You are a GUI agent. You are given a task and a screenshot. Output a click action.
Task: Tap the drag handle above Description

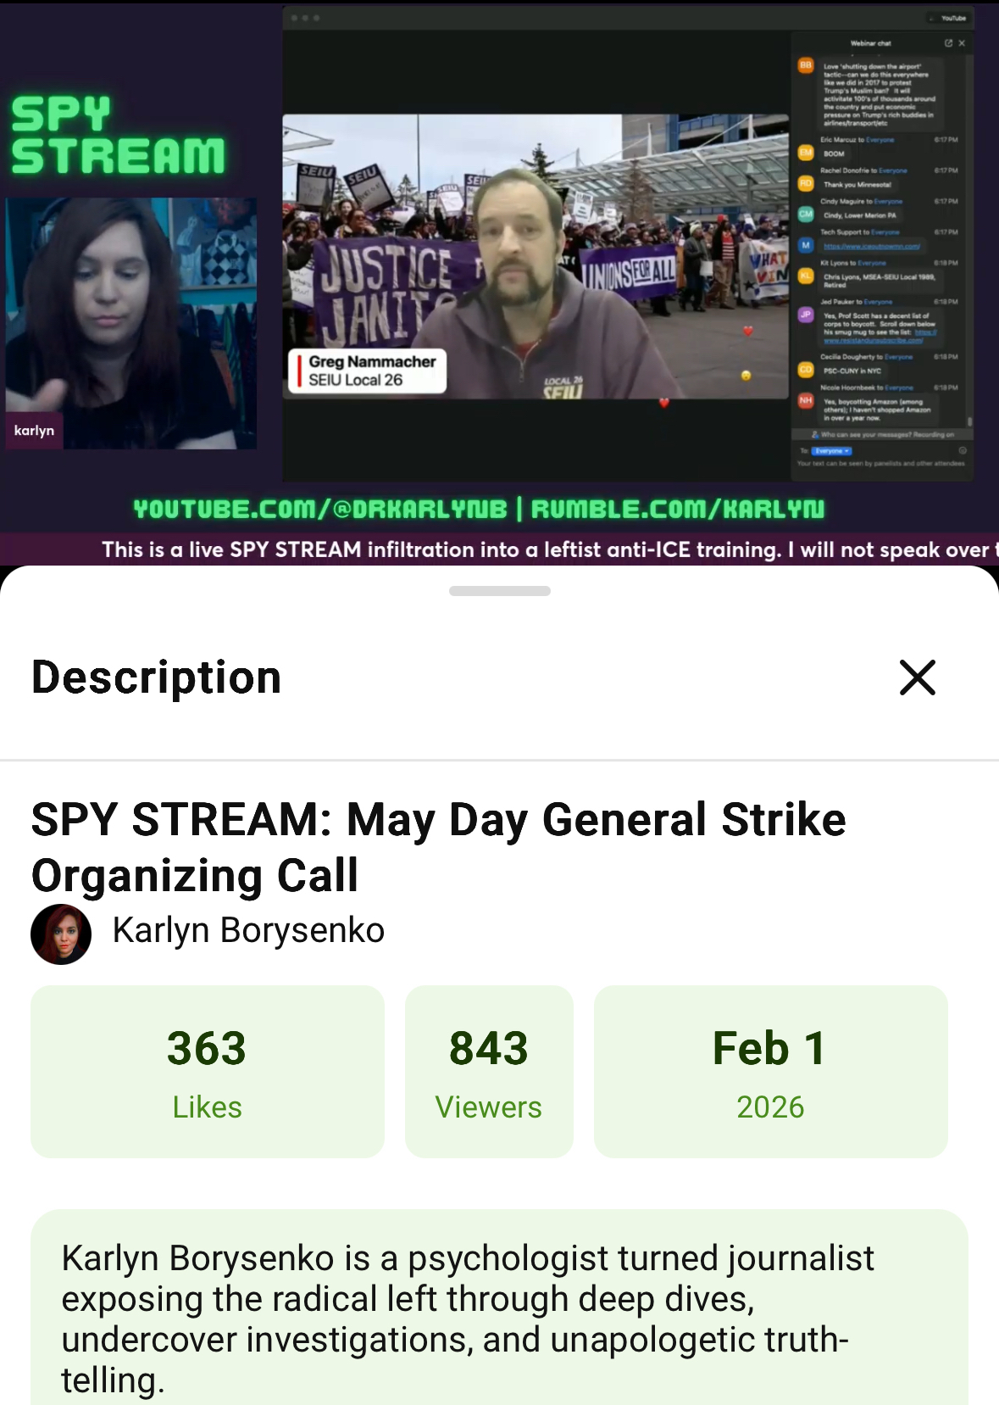click(x=500, y=591)
